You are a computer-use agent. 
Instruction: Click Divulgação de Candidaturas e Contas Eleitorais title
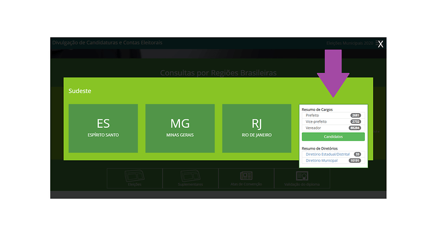coord(107,42)
